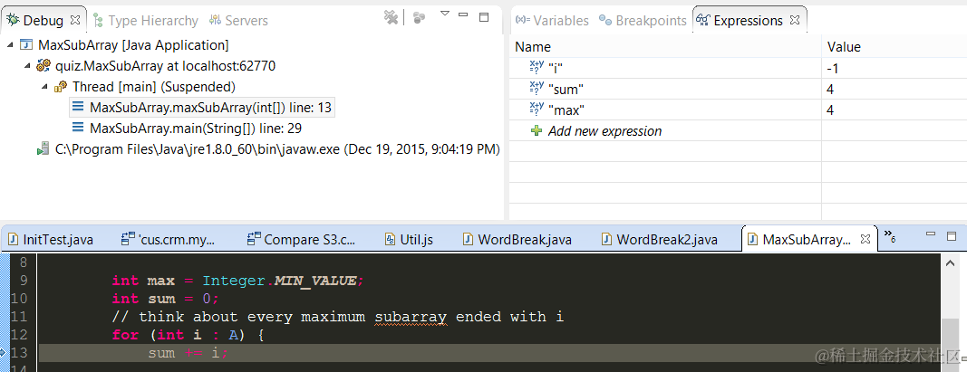The image size is (967, 372).
Task: Click line 13 code sum += i
Action: tap(189, 353)
